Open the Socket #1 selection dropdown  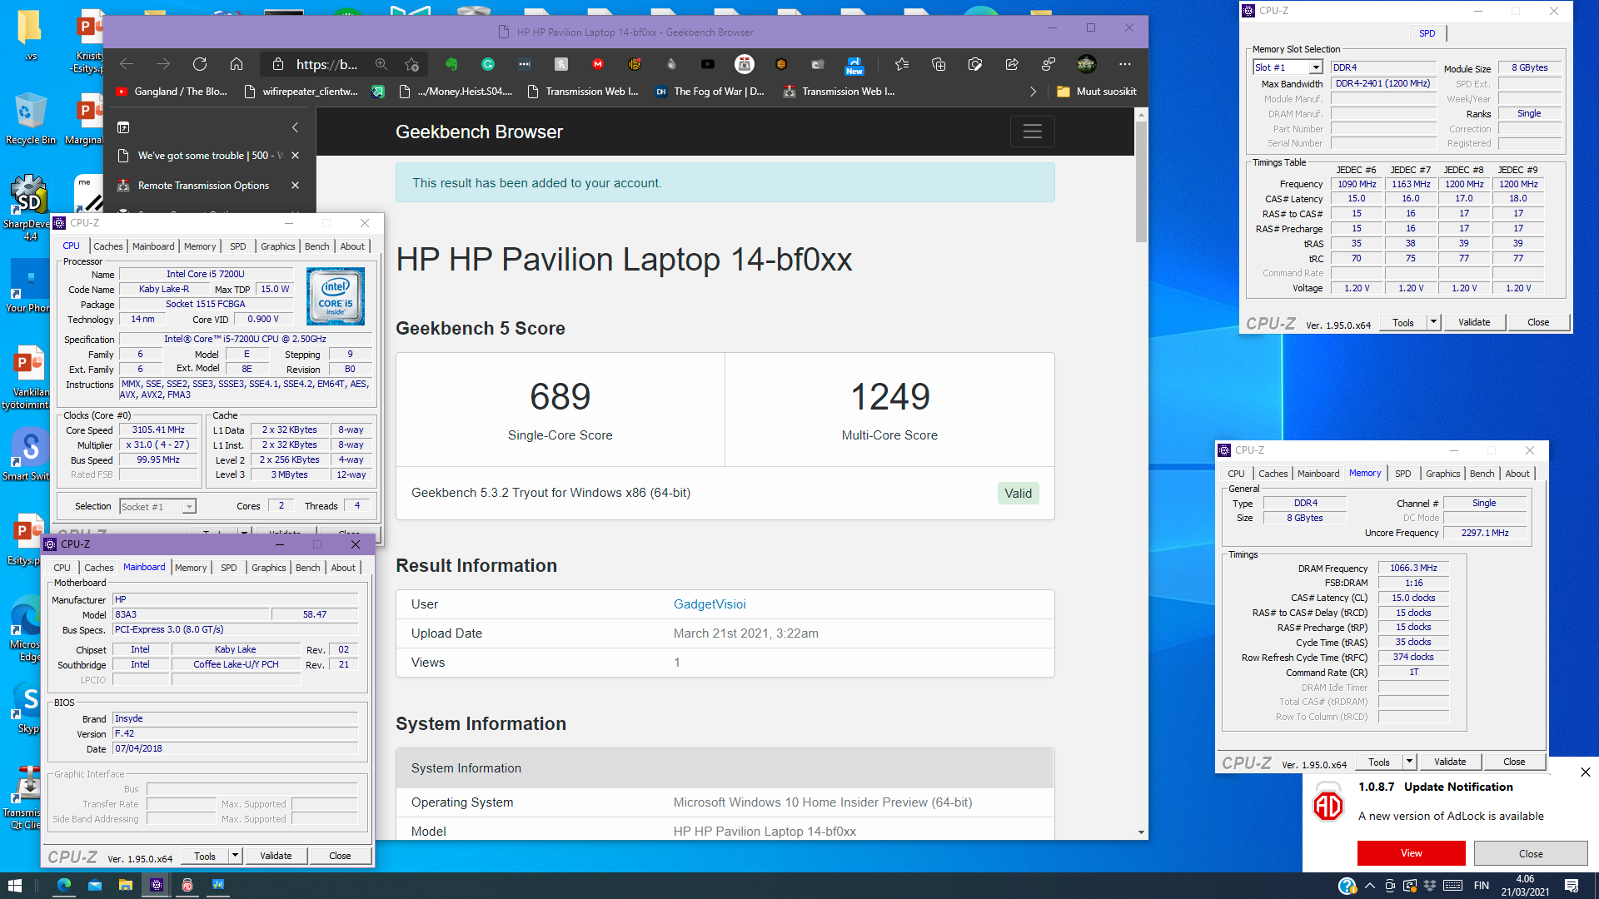tap(157, 506)
